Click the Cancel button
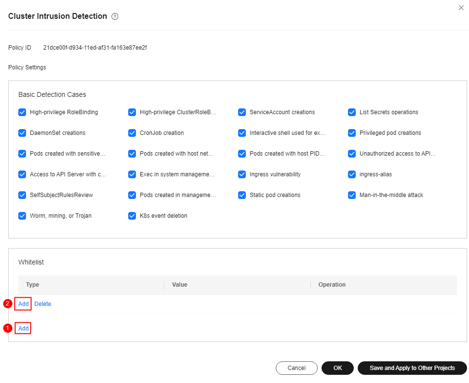 [x=296, y=368]
